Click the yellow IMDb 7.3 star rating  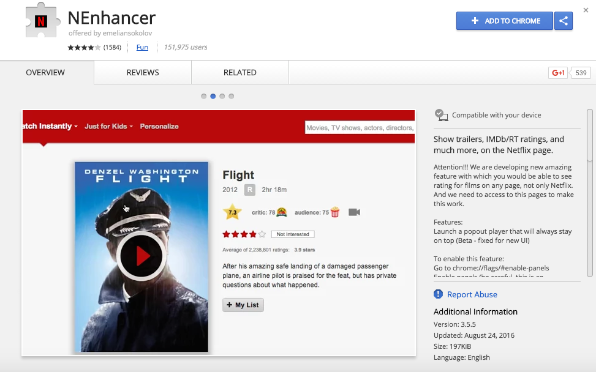[232, 212]
